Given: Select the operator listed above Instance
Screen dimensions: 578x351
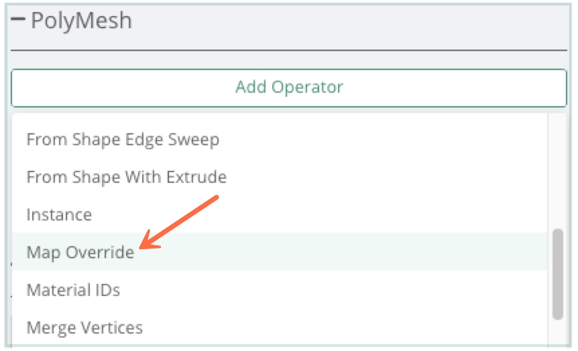Looking at the screenshot, I should coord(126,178).
